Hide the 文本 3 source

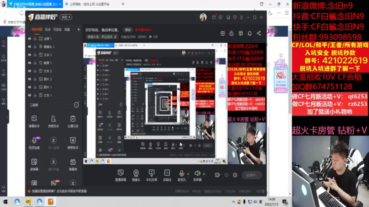coord(30,55)
